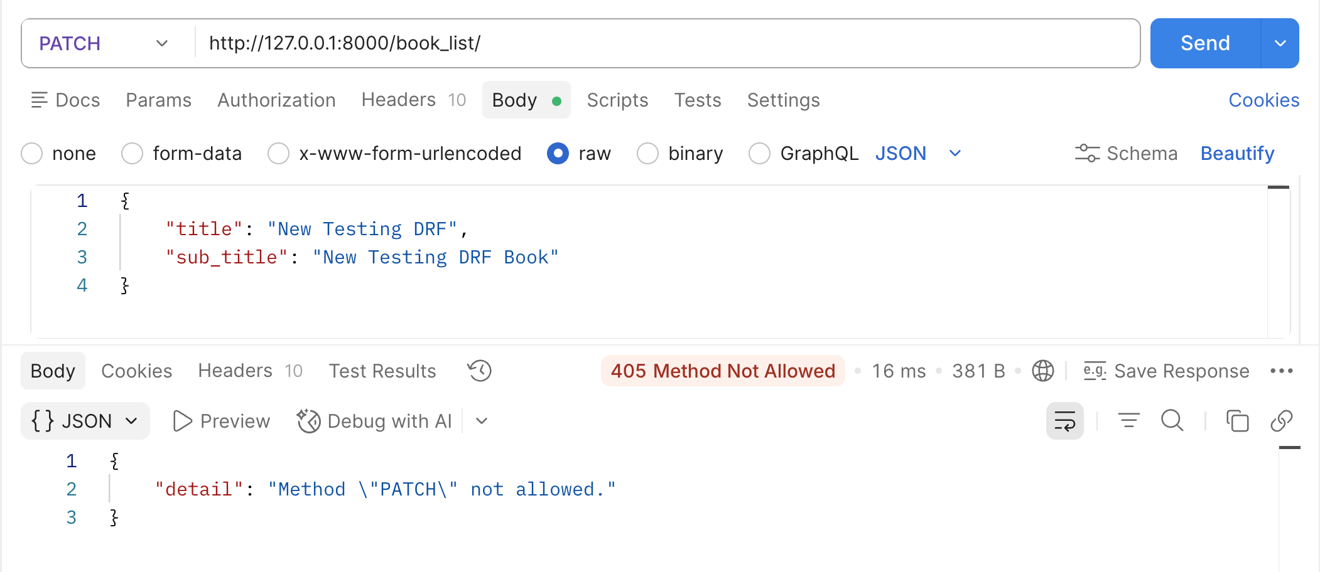Click the request body editor minimap scrollbar

coord(1278,187)
